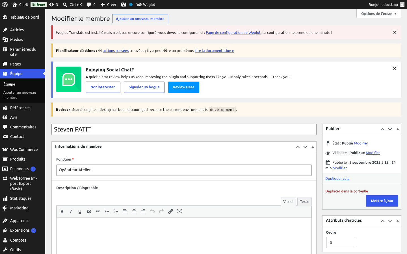This screenshot has height=254, width=407.
Task: Focus the Ordre number field
Action: (x=341, y=243)
